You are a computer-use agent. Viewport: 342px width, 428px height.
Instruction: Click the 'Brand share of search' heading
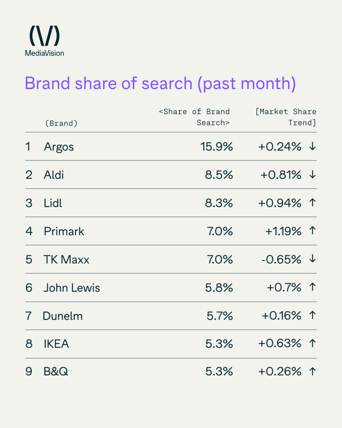pyautogui.click(x=160, y=83)
